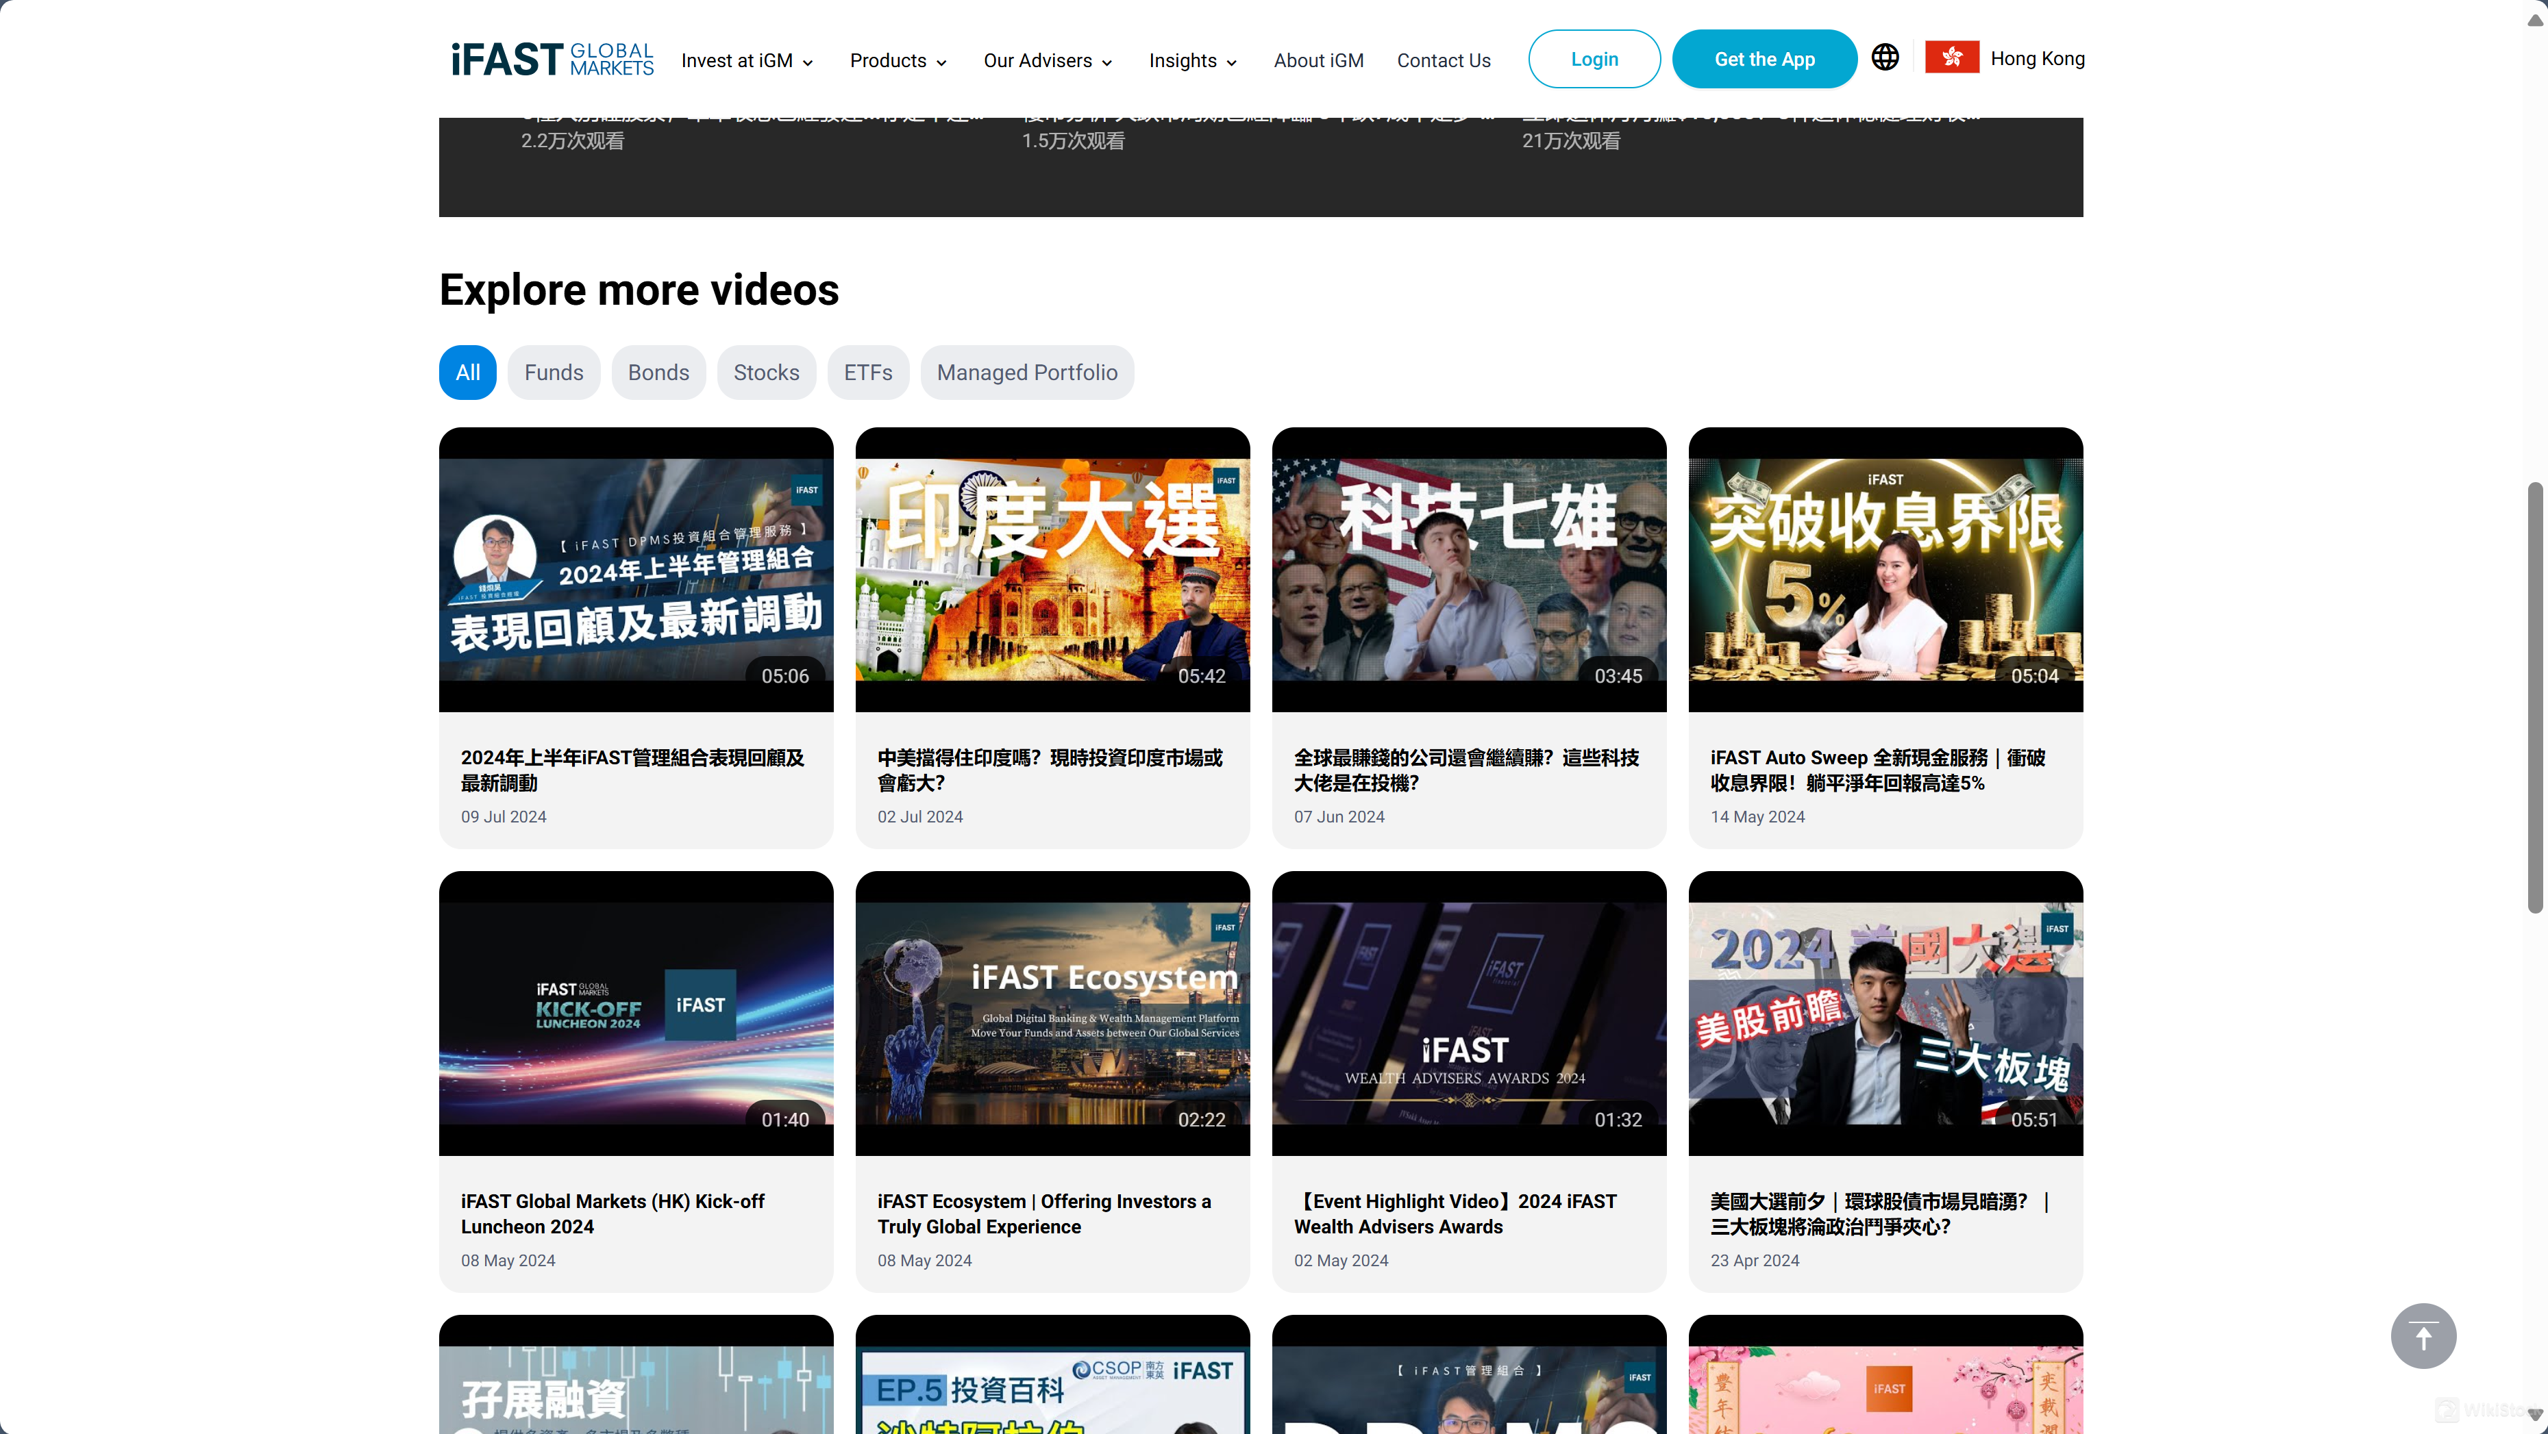Click the page vertical scrollbar thumb

pyautogui.click(x=2535, y=697)
